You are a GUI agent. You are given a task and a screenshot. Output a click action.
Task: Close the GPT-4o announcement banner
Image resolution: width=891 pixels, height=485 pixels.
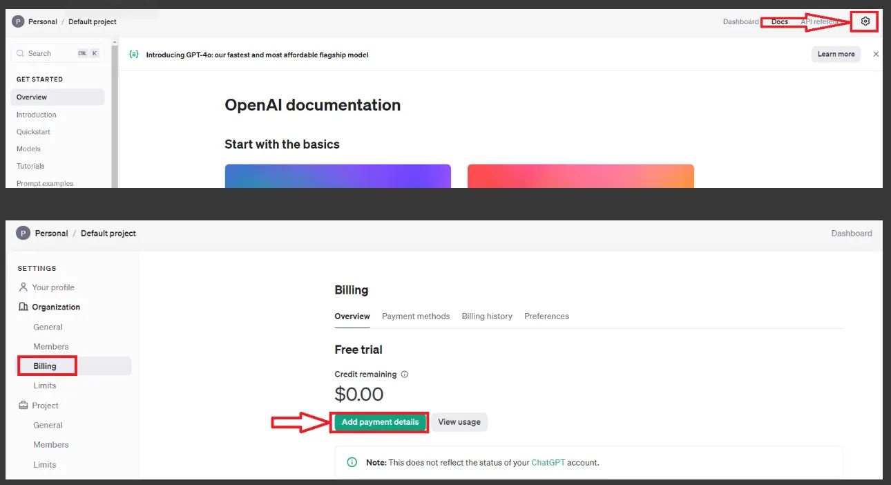click(876, 54)
